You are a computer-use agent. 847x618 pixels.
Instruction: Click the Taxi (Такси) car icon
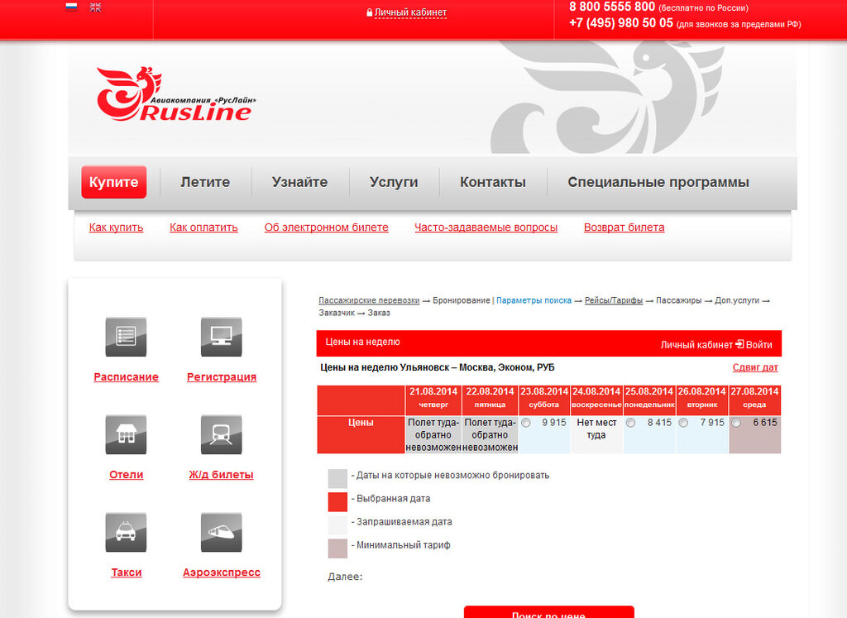126,532
